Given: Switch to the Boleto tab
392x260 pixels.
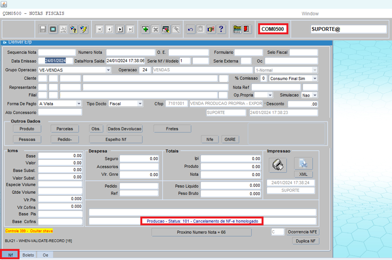Looking at the screenshot, I should (28, 255).
